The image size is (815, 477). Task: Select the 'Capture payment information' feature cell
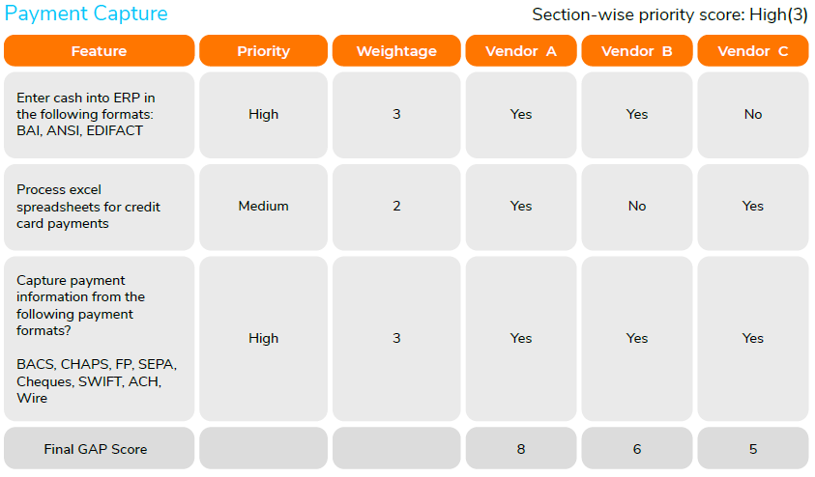pos(99,338)
